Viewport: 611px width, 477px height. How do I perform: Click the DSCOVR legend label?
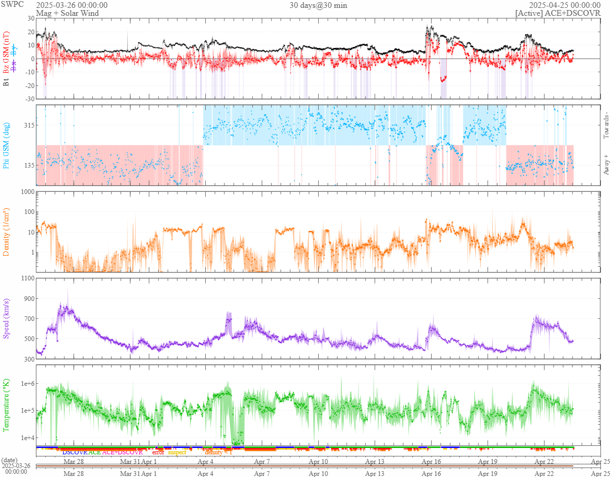pos(75,452)
